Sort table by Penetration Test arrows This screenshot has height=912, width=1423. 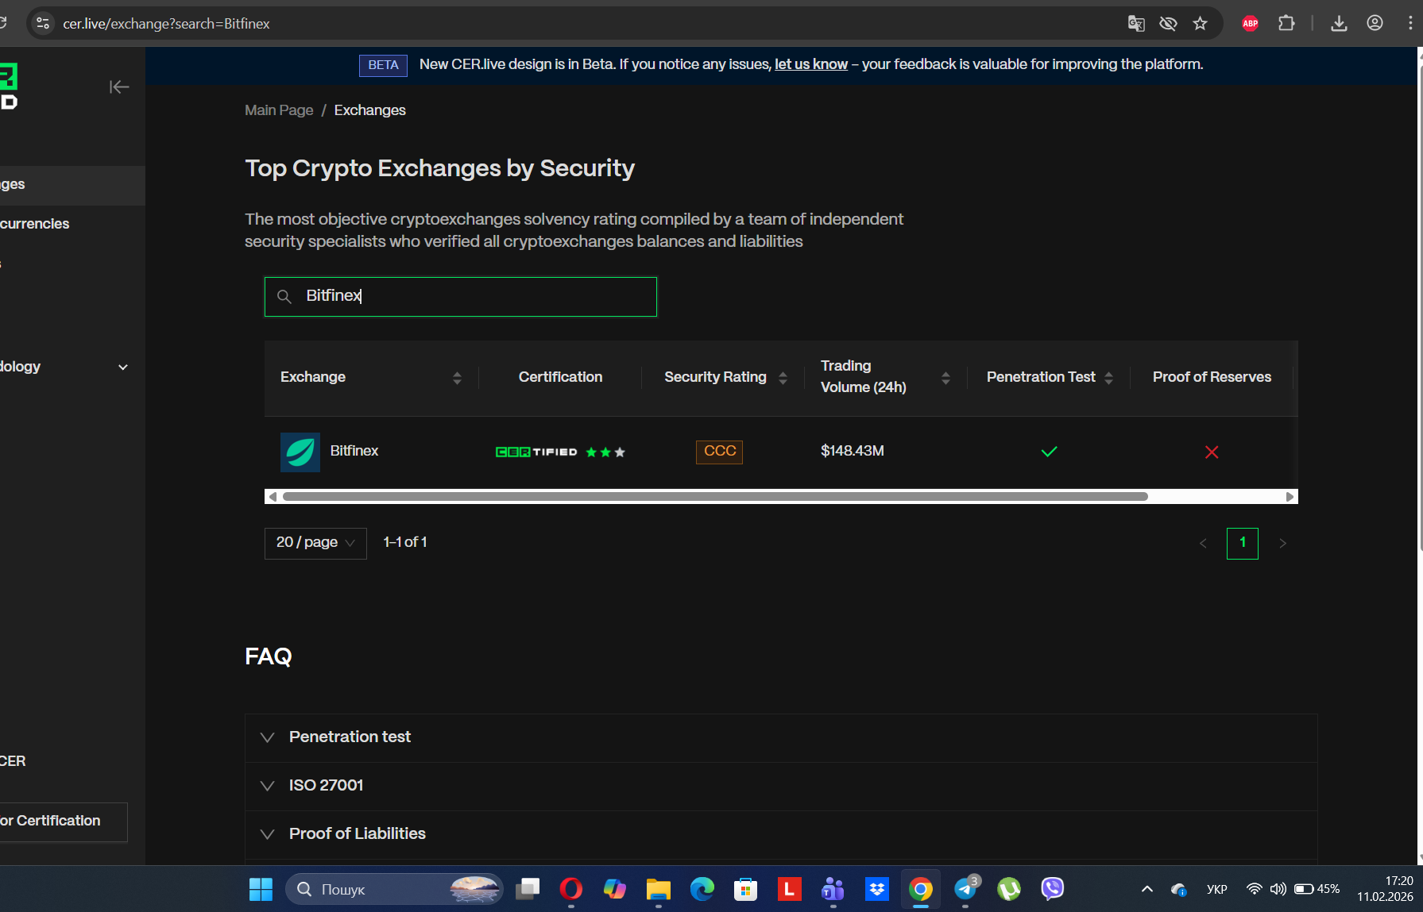click(x=1108, y=378)
